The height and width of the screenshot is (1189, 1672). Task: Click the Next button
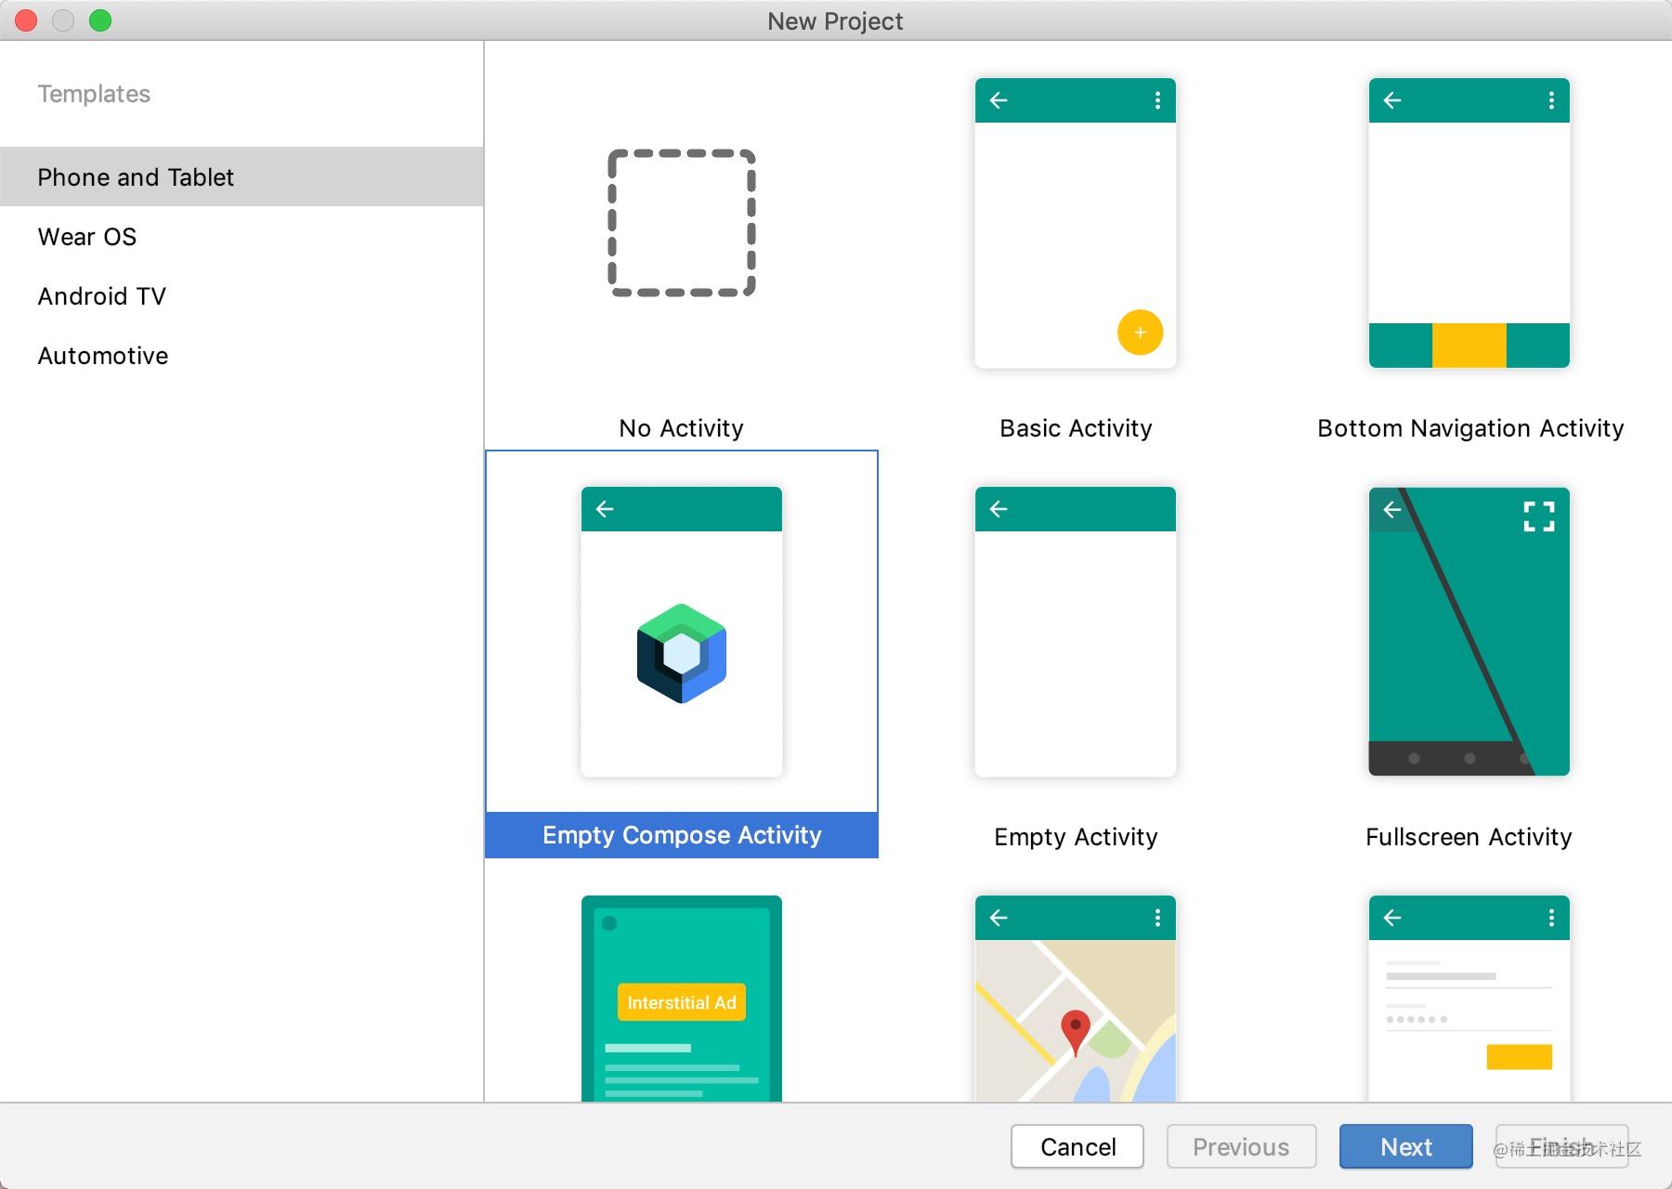1405,1146
